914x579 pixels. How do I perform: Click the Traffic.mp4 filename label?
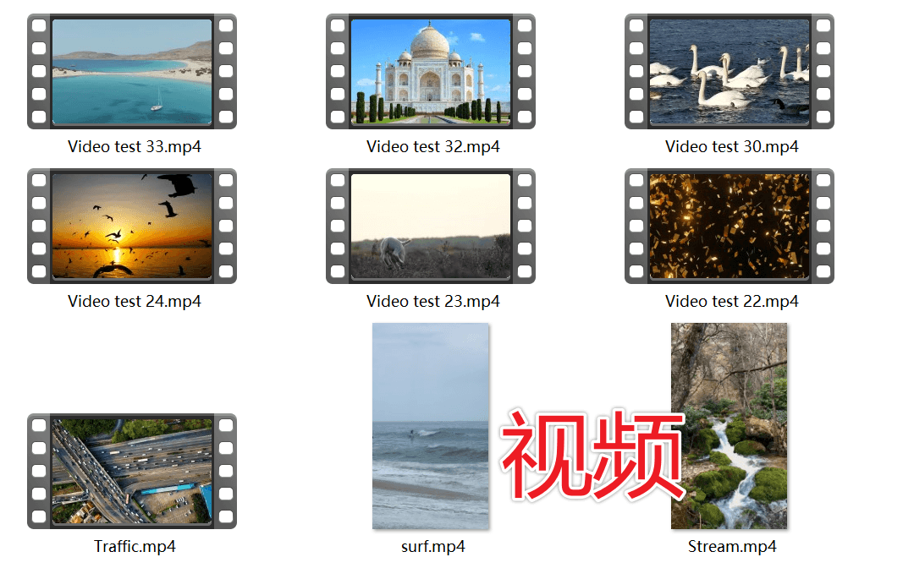click(x=134, y=547)
